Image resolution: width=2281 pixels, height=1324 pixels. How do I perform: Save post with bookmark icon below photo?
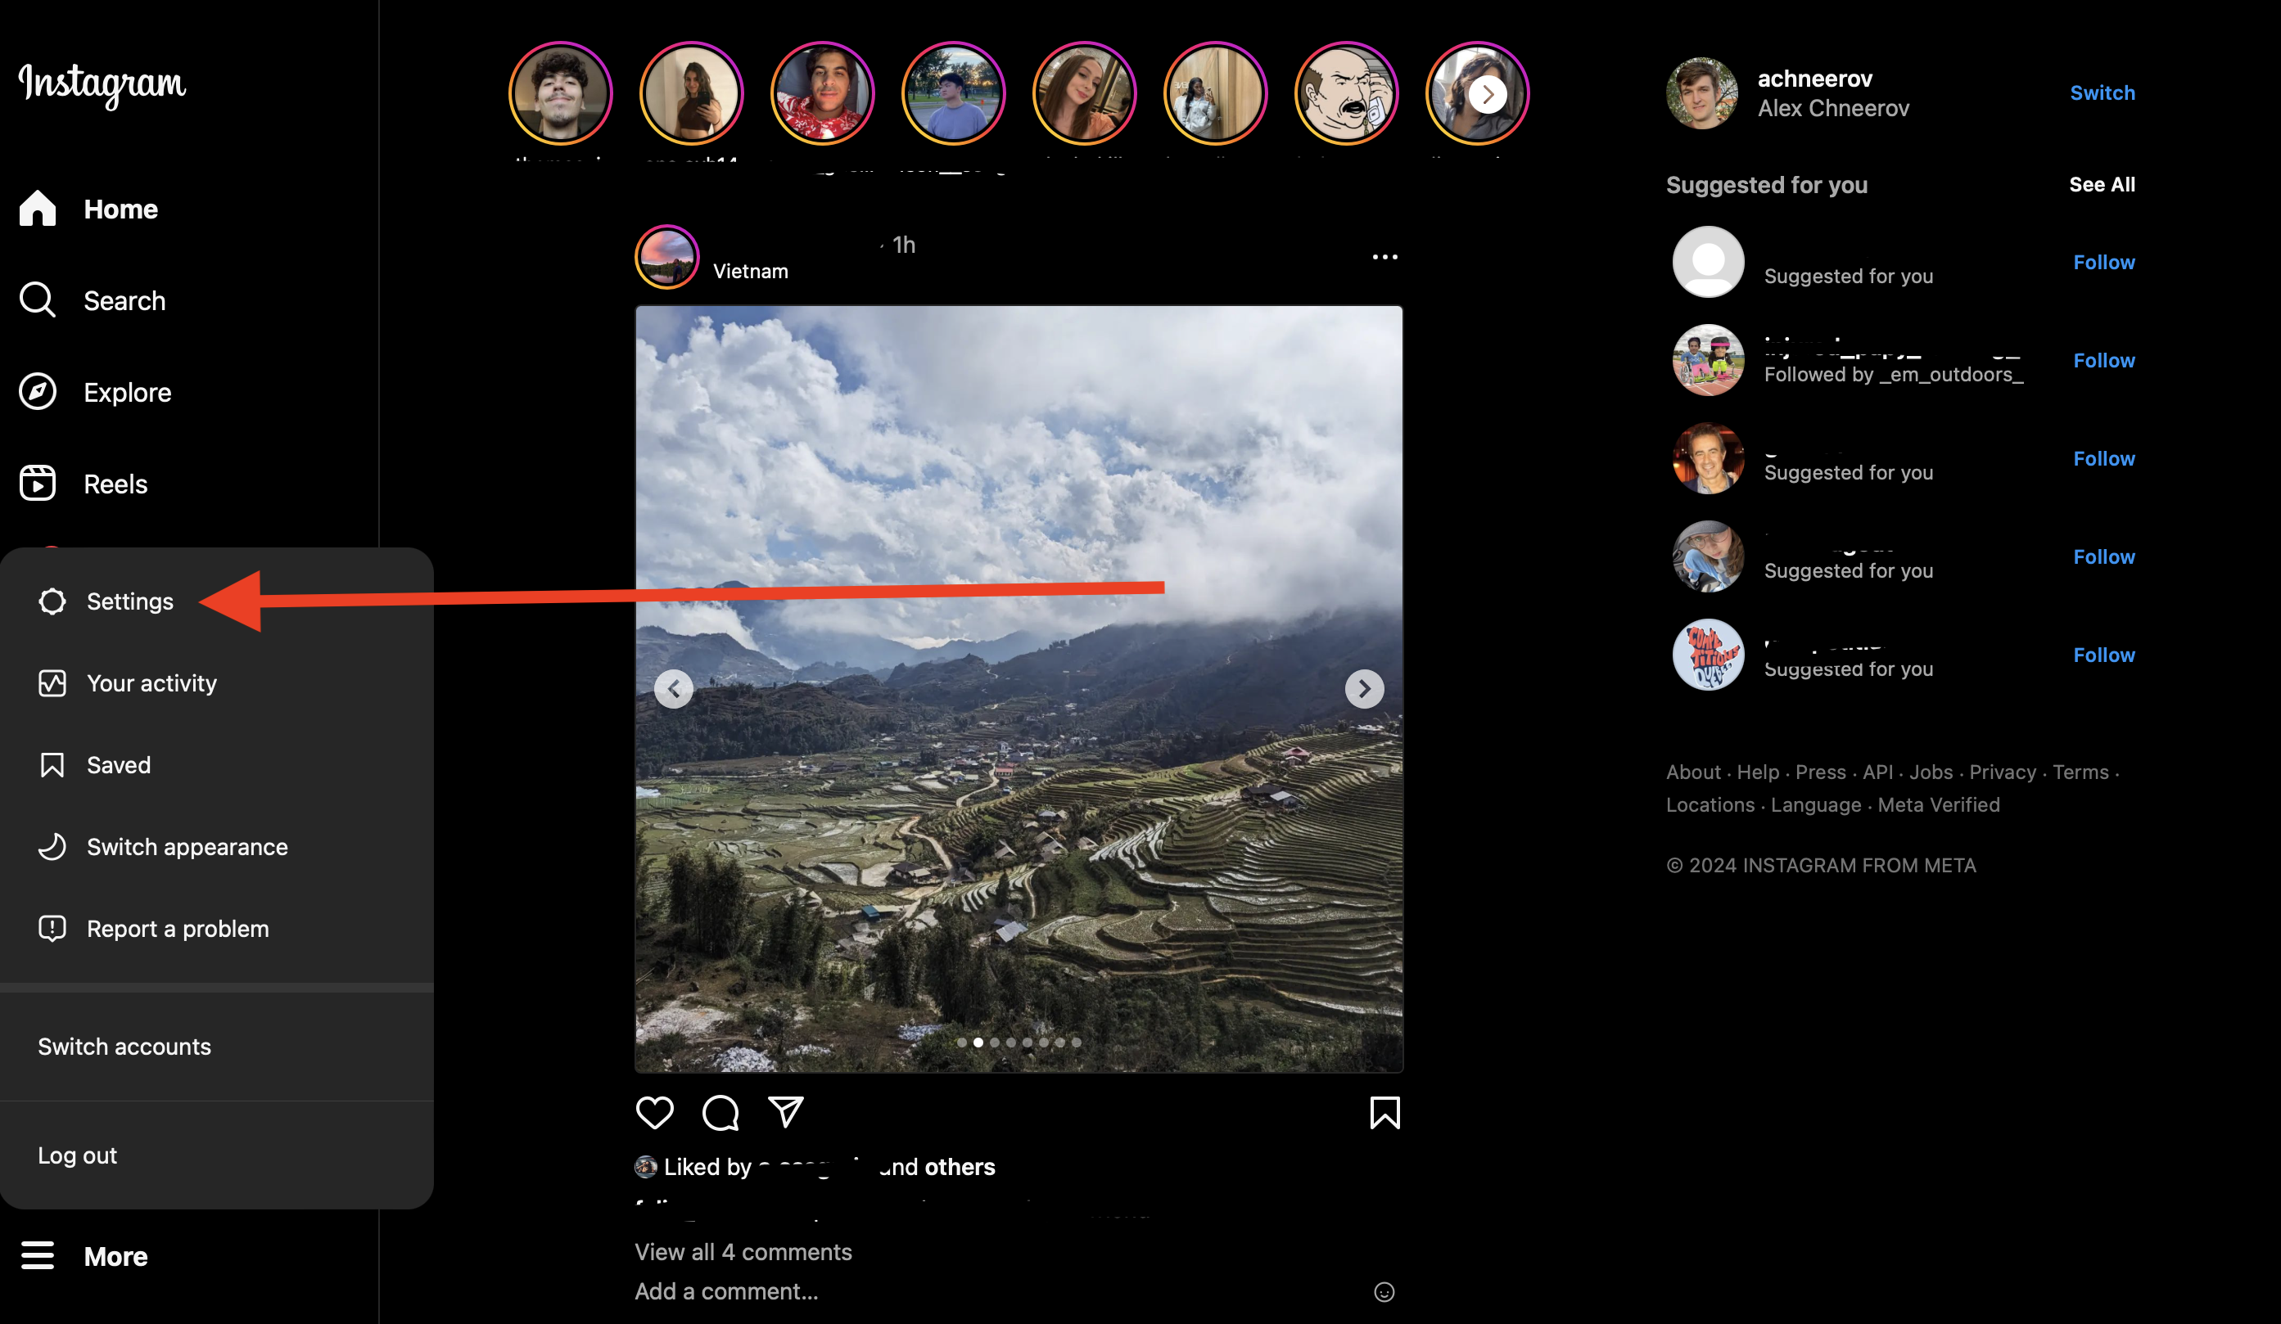[x=1384, y=1112]
